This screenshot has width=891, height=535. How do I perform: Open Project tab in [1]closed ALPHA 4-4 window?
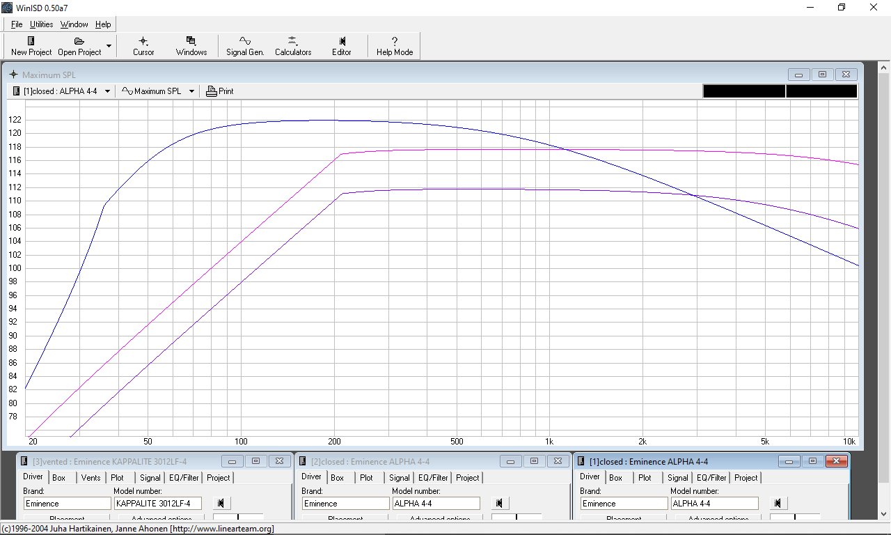click(746, 478)
